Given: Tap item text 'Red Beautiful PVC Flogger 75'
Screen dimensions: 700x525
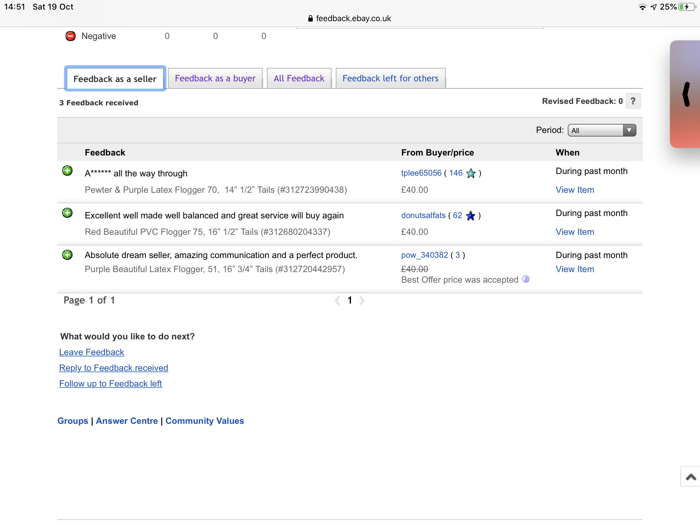Looking at the screenshot, I should pos(207,232).
